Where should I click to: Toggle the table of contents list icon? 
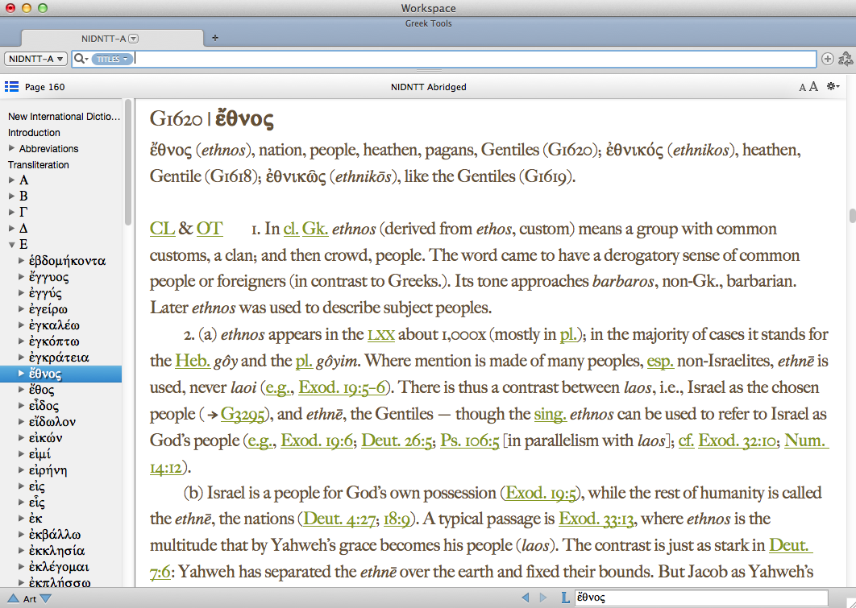tap(11, 87)
